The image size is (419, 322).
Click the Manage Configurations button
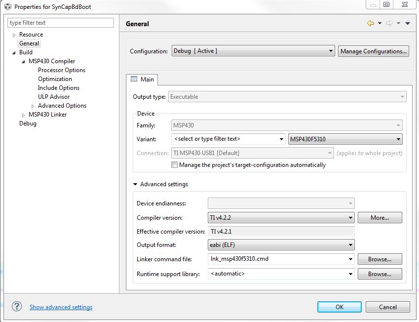374,51
